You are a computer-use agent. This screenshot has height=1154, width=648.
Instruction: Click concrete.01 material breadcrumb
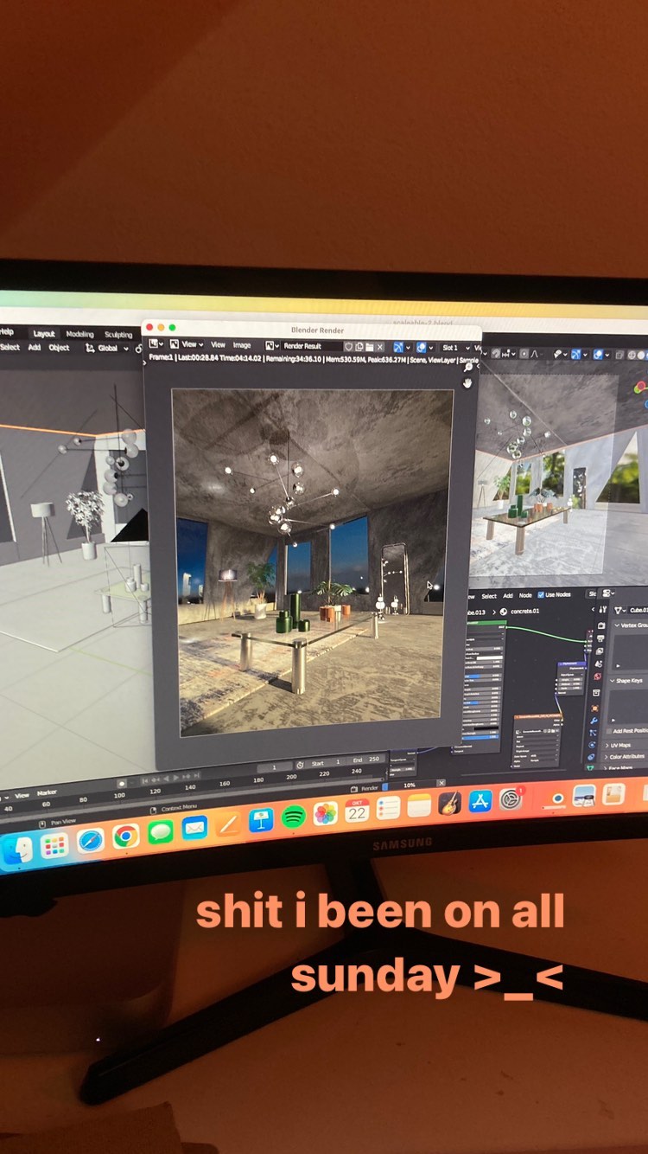click(524, 612)
